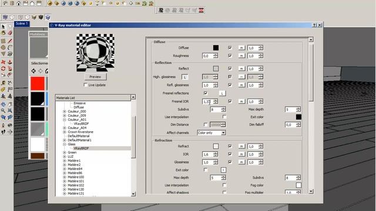Enable X-Ray face style
This screenshot has width=376, height=211.
coord(5,17)
